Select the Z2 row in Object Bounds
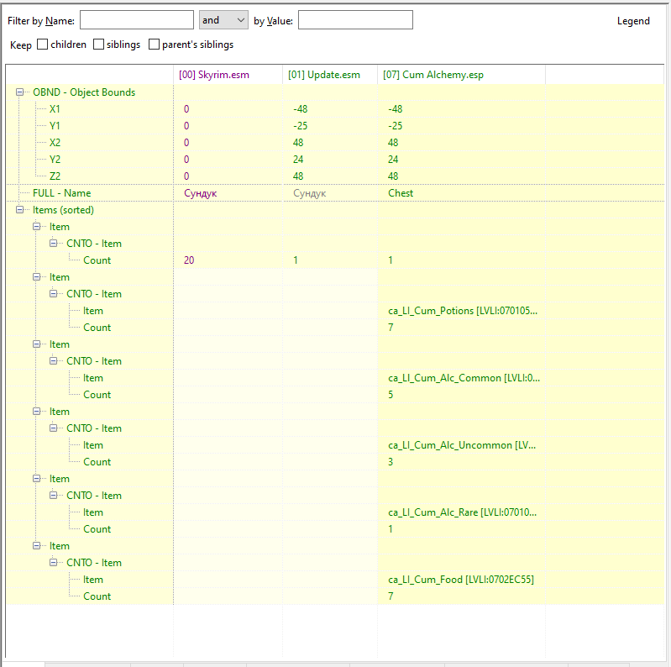This screenshot has height=667, width=671. [x=55, y=176]
